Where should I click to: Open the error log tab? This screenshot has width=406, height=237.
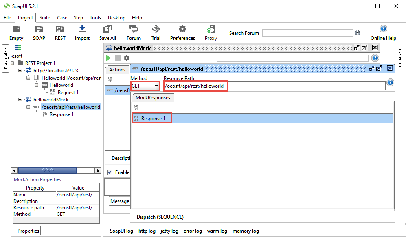[193, 231]
